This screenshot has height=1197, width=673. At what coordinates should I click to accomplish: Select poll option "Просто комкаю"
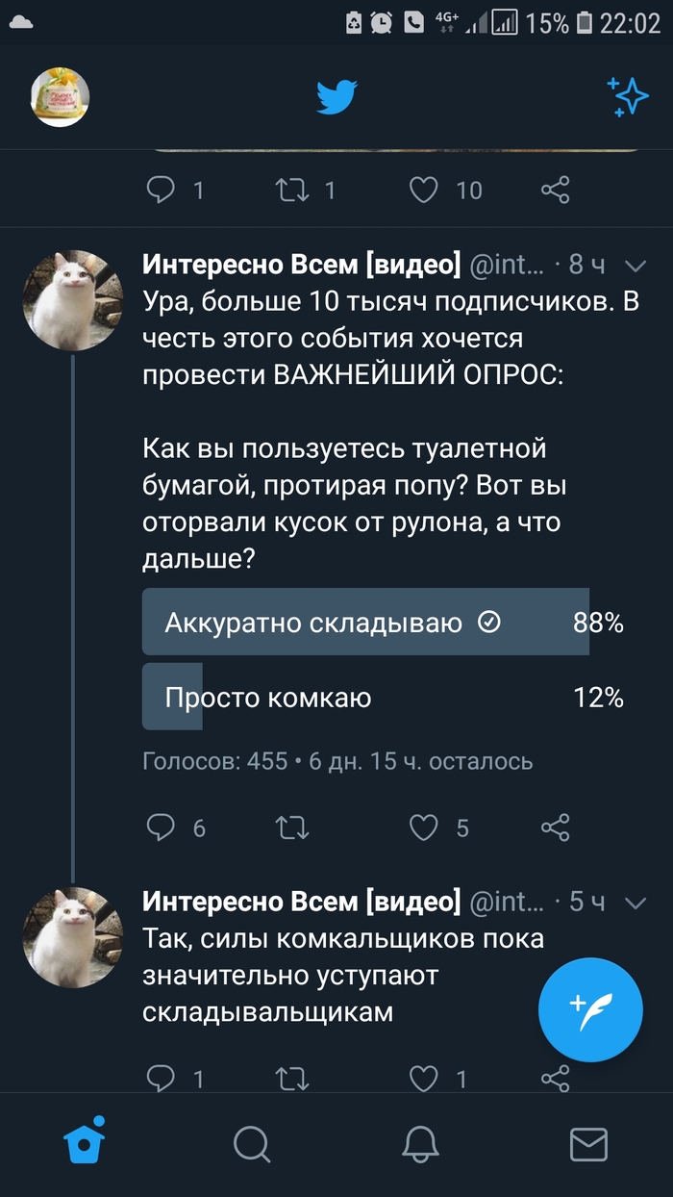365,697
